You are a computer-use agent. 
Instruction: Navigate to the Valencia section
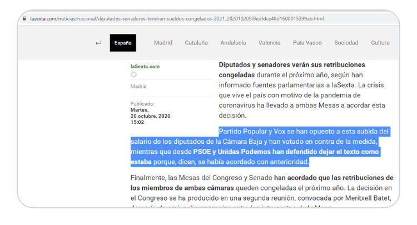pos(270,43)
